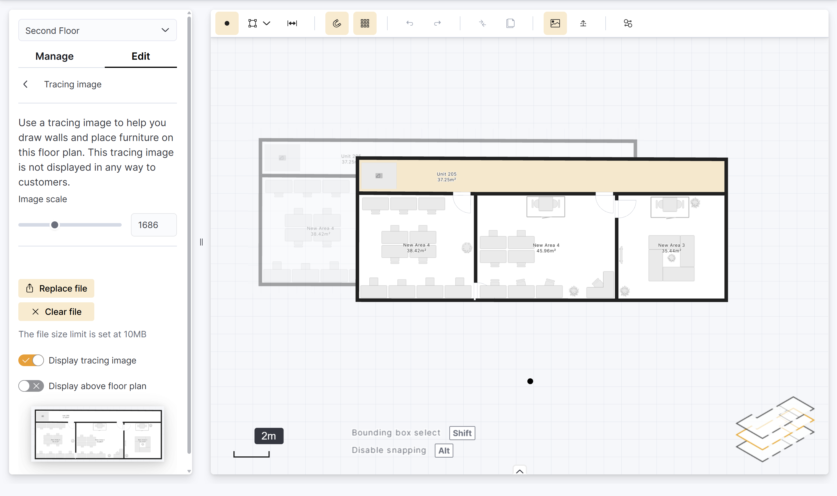Screen dimensions: 837x496
Task: Click the merge arrows icon
Action: pos(482,23)
